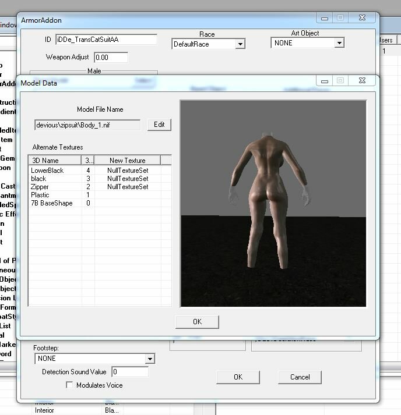Minimize the ArmorAddon window
The image size is (401, 415).
coord(325,18)
